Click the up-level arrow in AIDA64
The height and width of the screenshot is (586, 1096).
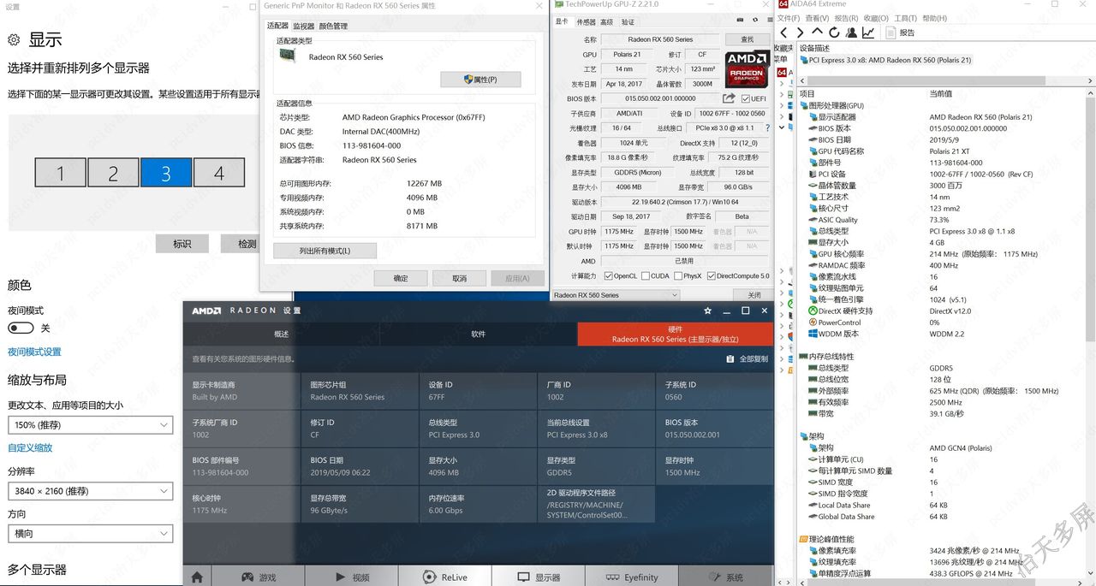pos(818,33)
